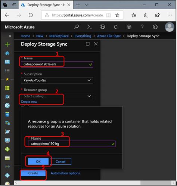Open Azure Active Directory sidebar icon
The image size is (177, 186).
7,175
